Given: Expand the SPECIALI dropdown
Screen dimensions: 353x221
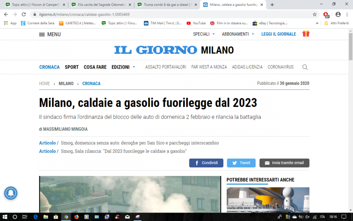Looking at the screenshot, I should (x=204, y=34).
